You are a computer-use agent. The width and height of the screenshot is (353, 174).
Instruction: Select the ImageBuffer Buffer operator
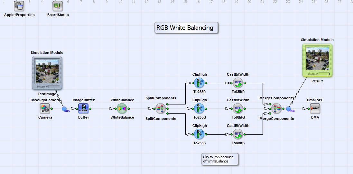(84, 109)
